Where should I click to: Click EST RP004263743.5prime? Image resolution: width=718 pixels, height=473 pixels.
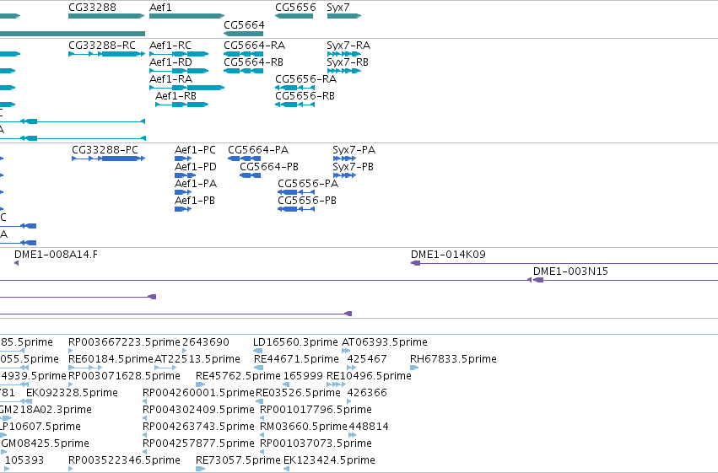(198, 427)
